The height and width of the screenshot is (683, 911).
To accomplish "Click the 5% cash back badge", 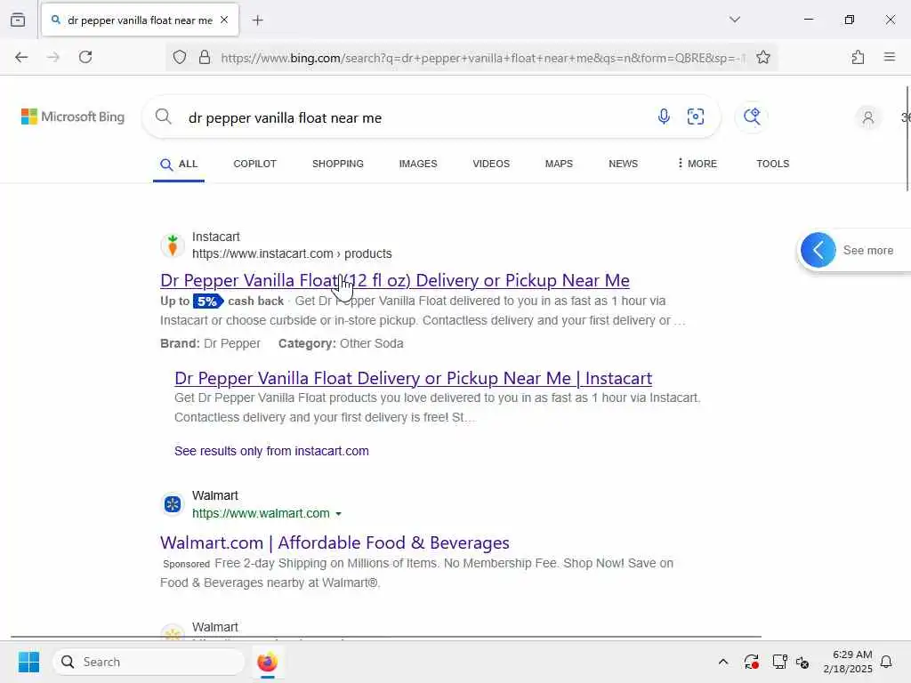I will pos(208,301).
